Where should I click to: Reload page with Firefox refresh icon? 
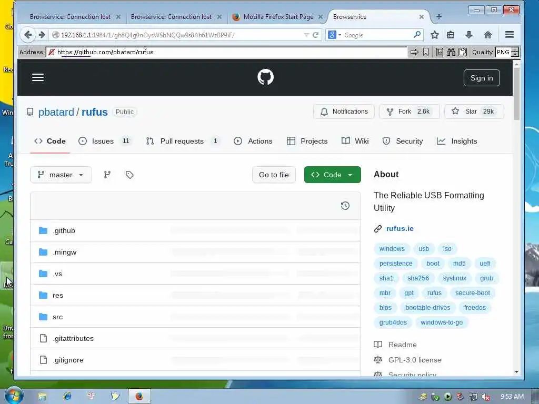coord(315,35)
